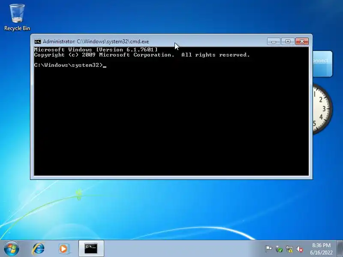The width and height of the screenshot is (343, 257).
Task: Click the Copyright 2009 Microsoft Corporation line
Action: tap(142, 55)
